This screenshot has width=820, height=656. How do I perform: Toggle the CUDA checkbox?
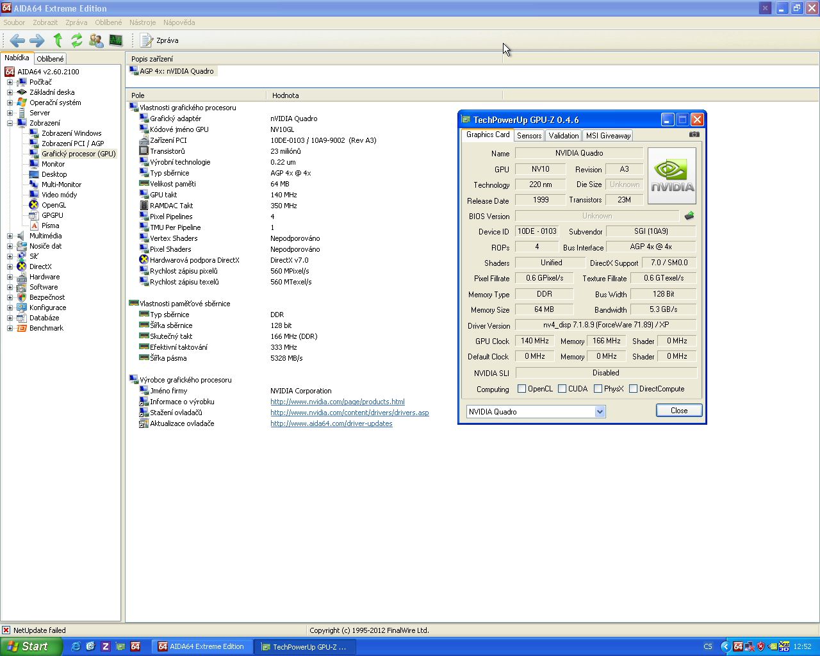pos(562,389)
